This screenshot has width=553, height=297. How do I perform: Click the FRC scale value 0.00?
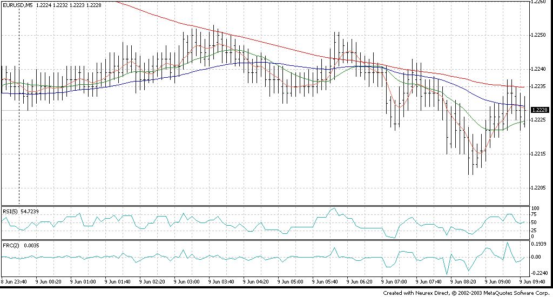point(536,257)
